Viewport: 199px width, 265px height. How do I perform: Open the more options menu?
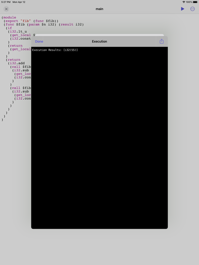click(x=192, y=9)
